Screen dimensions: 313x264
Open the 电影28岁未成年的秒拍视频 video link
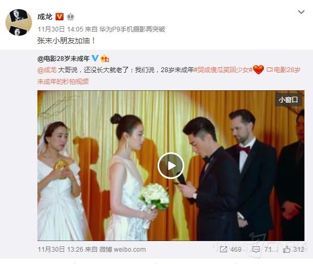tap(169, 75)
